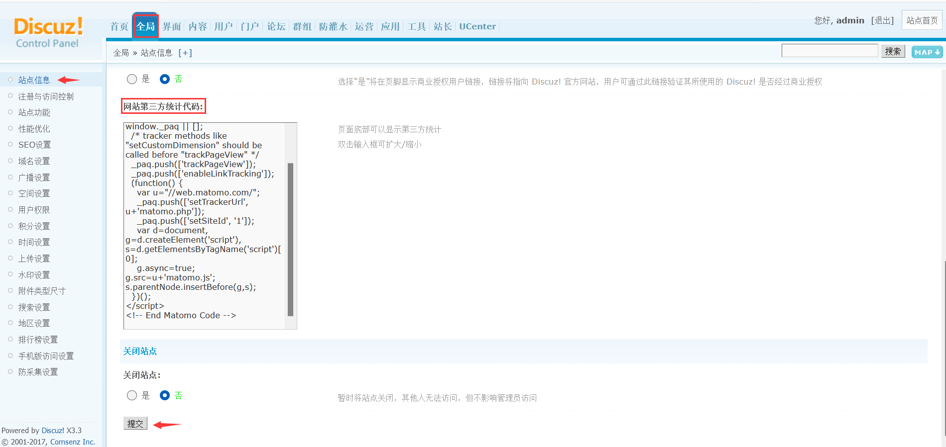This screenshot has width=946, height=447.
Task: Click the 搜索 search button
Action: pyautogui.click(x=893, y=51)
